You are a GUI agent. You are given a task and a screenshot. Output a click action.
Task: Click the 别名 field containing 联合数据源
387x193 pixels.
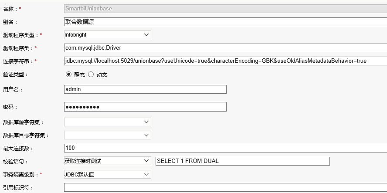[x=226, y=22]
